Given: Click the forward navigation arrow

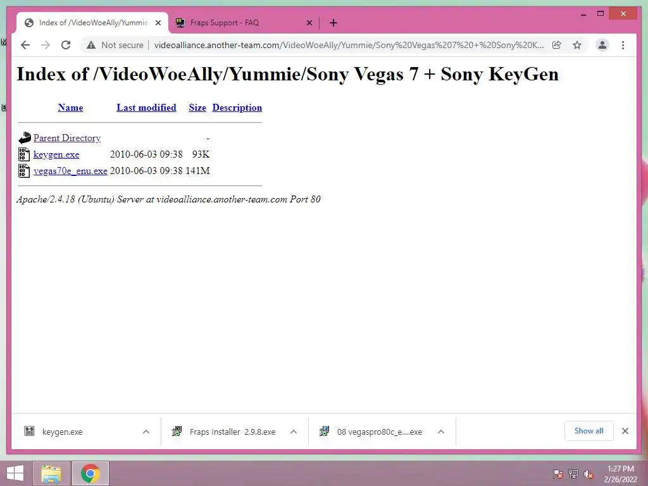Looking at the screenshot, I should 46,45.
